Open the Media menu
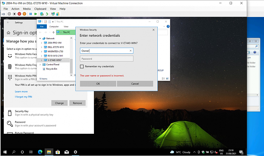The height and width of the screenshot is (156, 264). (27, 9)
